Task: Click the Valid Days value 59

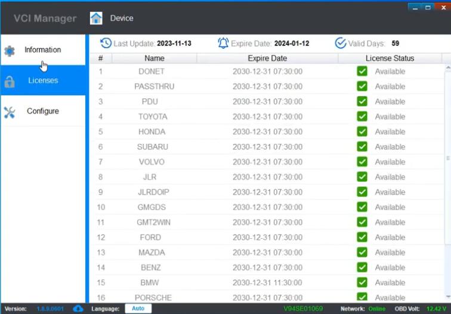Action: pos(395,44)
